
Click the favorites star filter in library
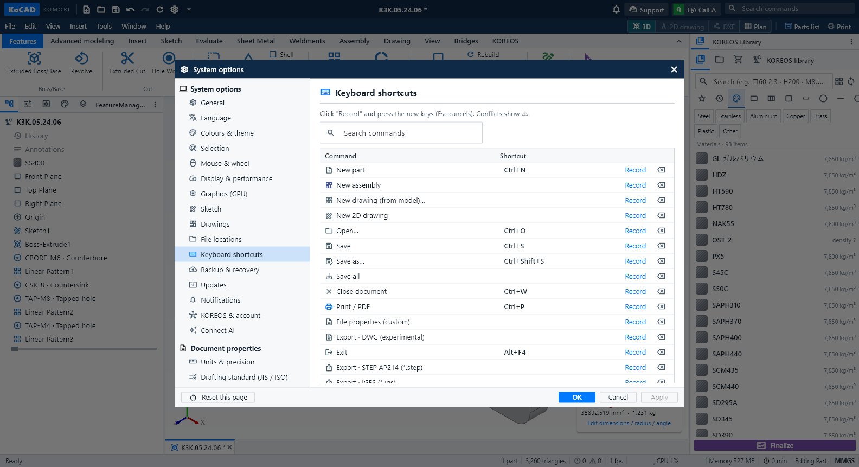(x=702, y=98)
